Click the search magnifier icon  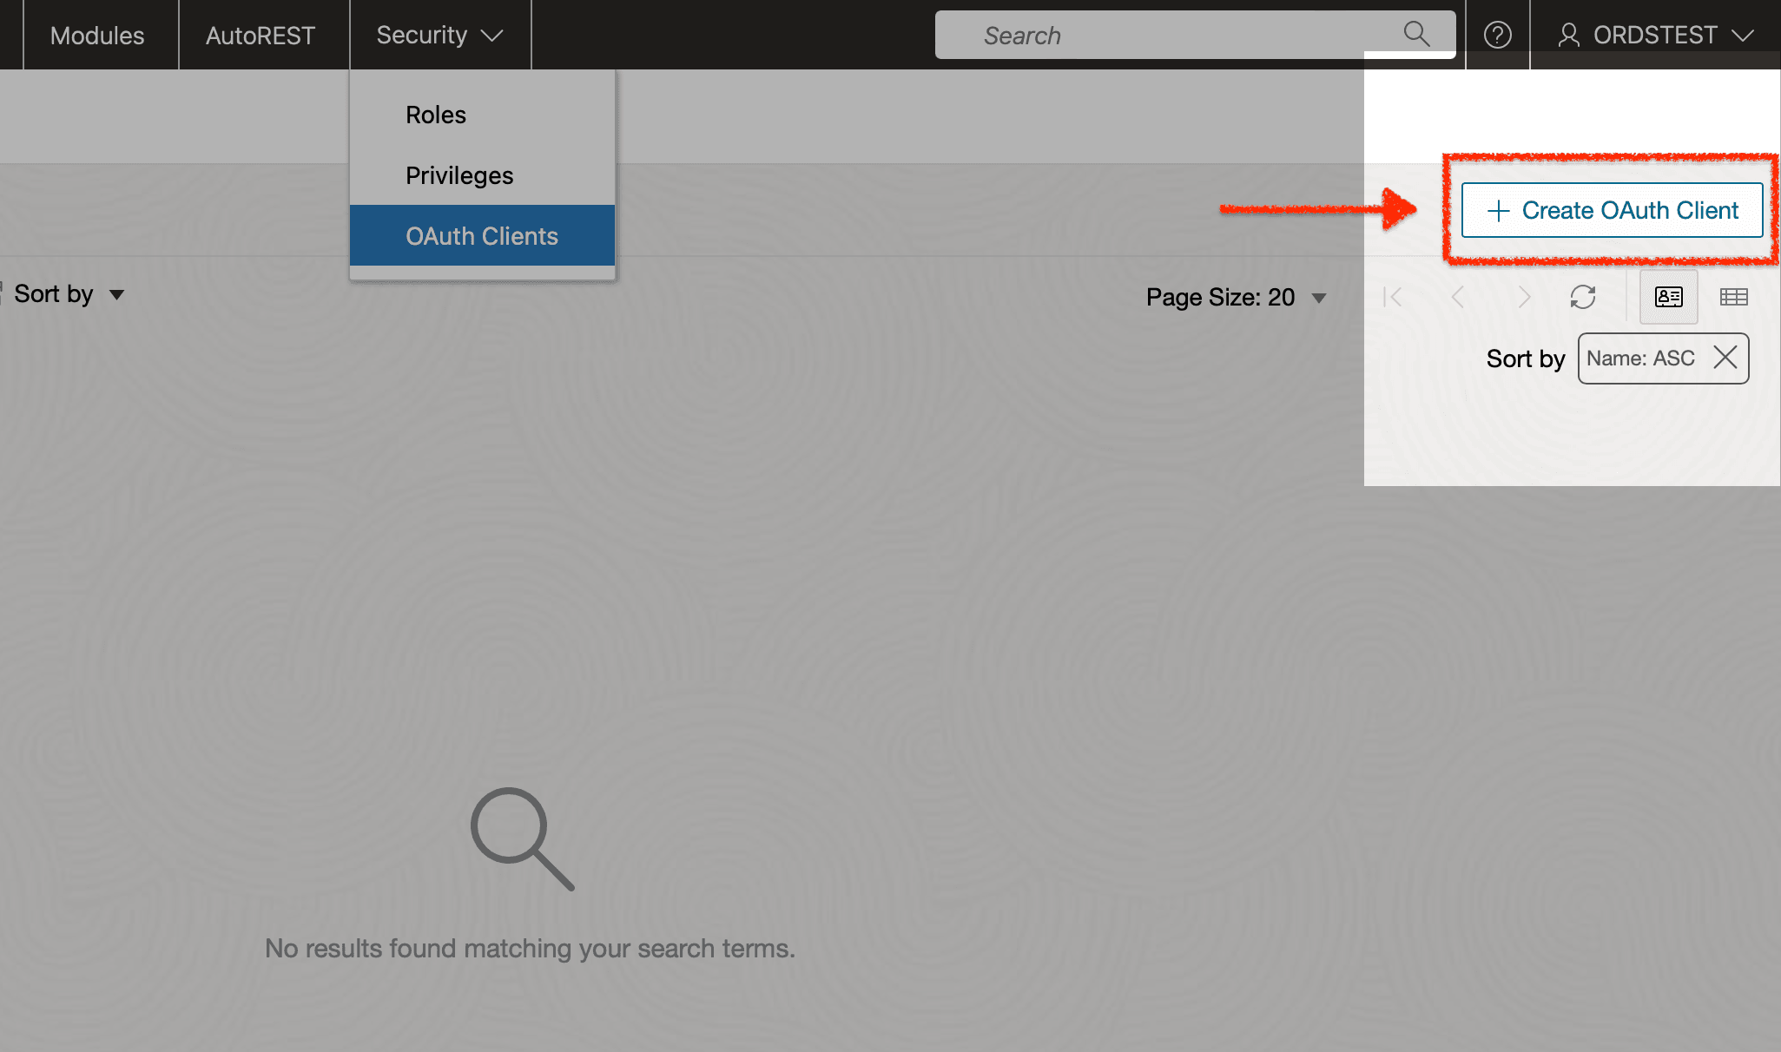tap(1416, 34)
